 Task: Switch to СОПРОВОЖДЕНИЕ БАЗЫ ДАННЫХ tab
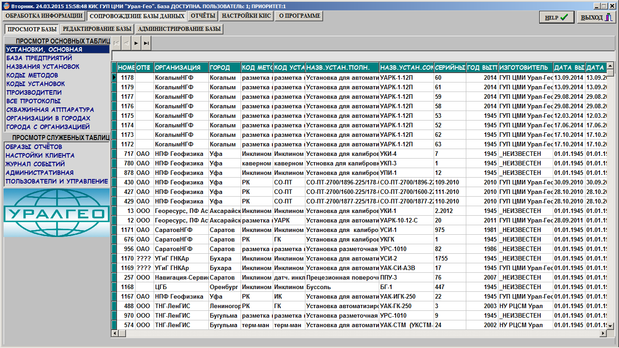136,16
